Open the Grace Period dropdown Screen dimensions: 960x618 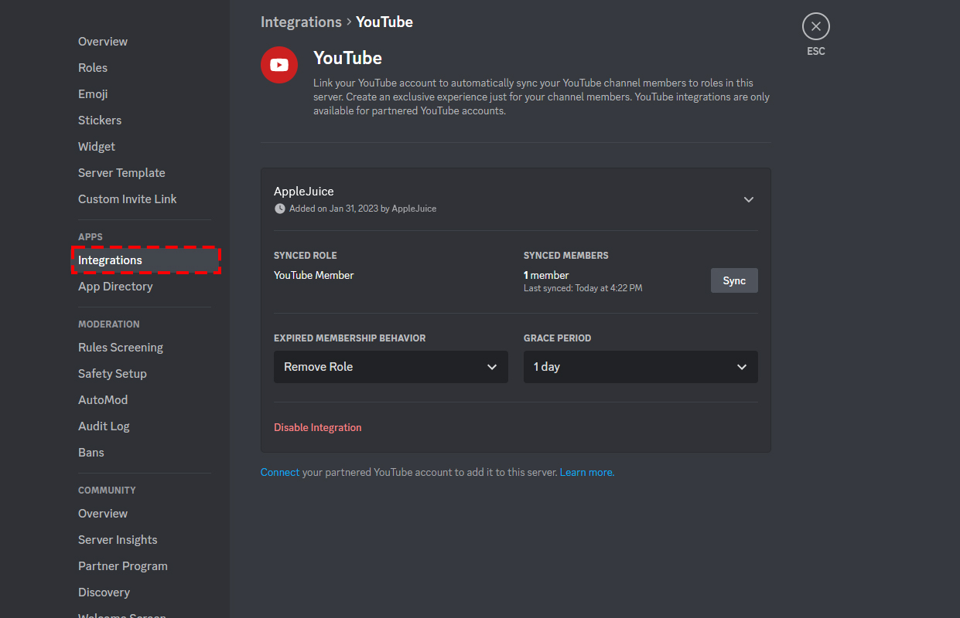click(x=641, y=367)
